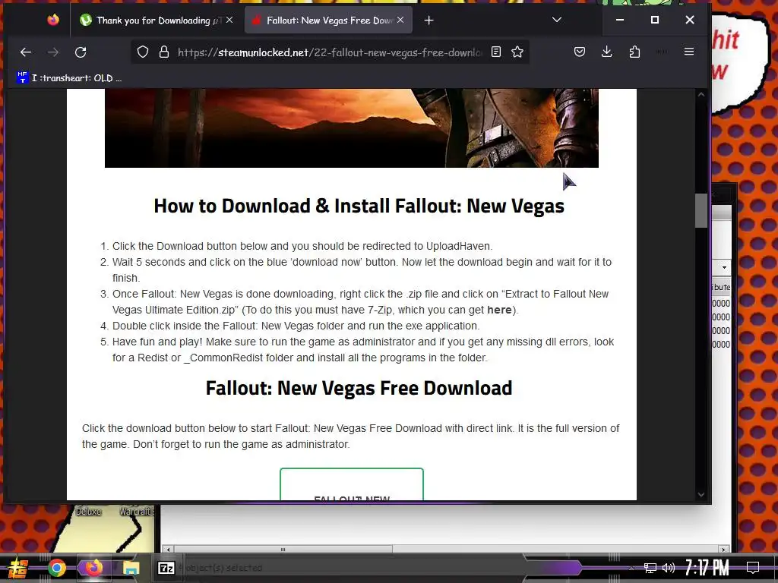Click heading 'How to Download & Install Fallout: New Vegas'
The width and height of the screenshot is (778, 583).
[x=359, y=206]
